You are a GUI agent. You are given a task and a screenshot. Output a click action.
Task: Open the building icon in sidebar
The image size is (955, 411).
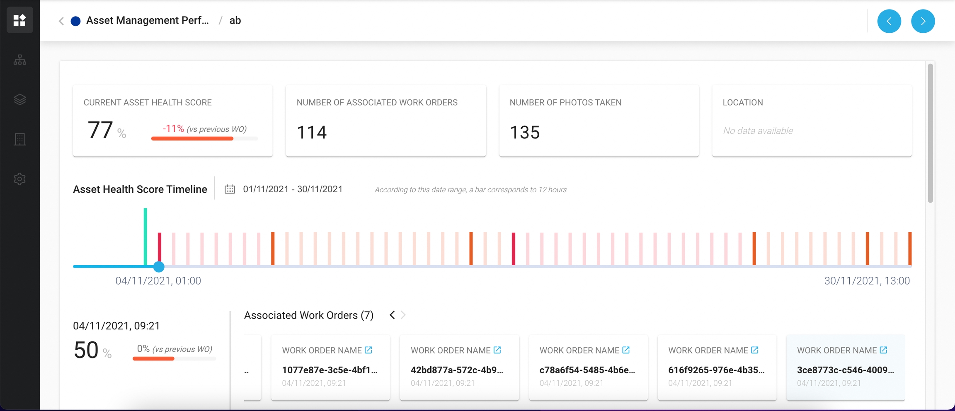coord(19,139)
